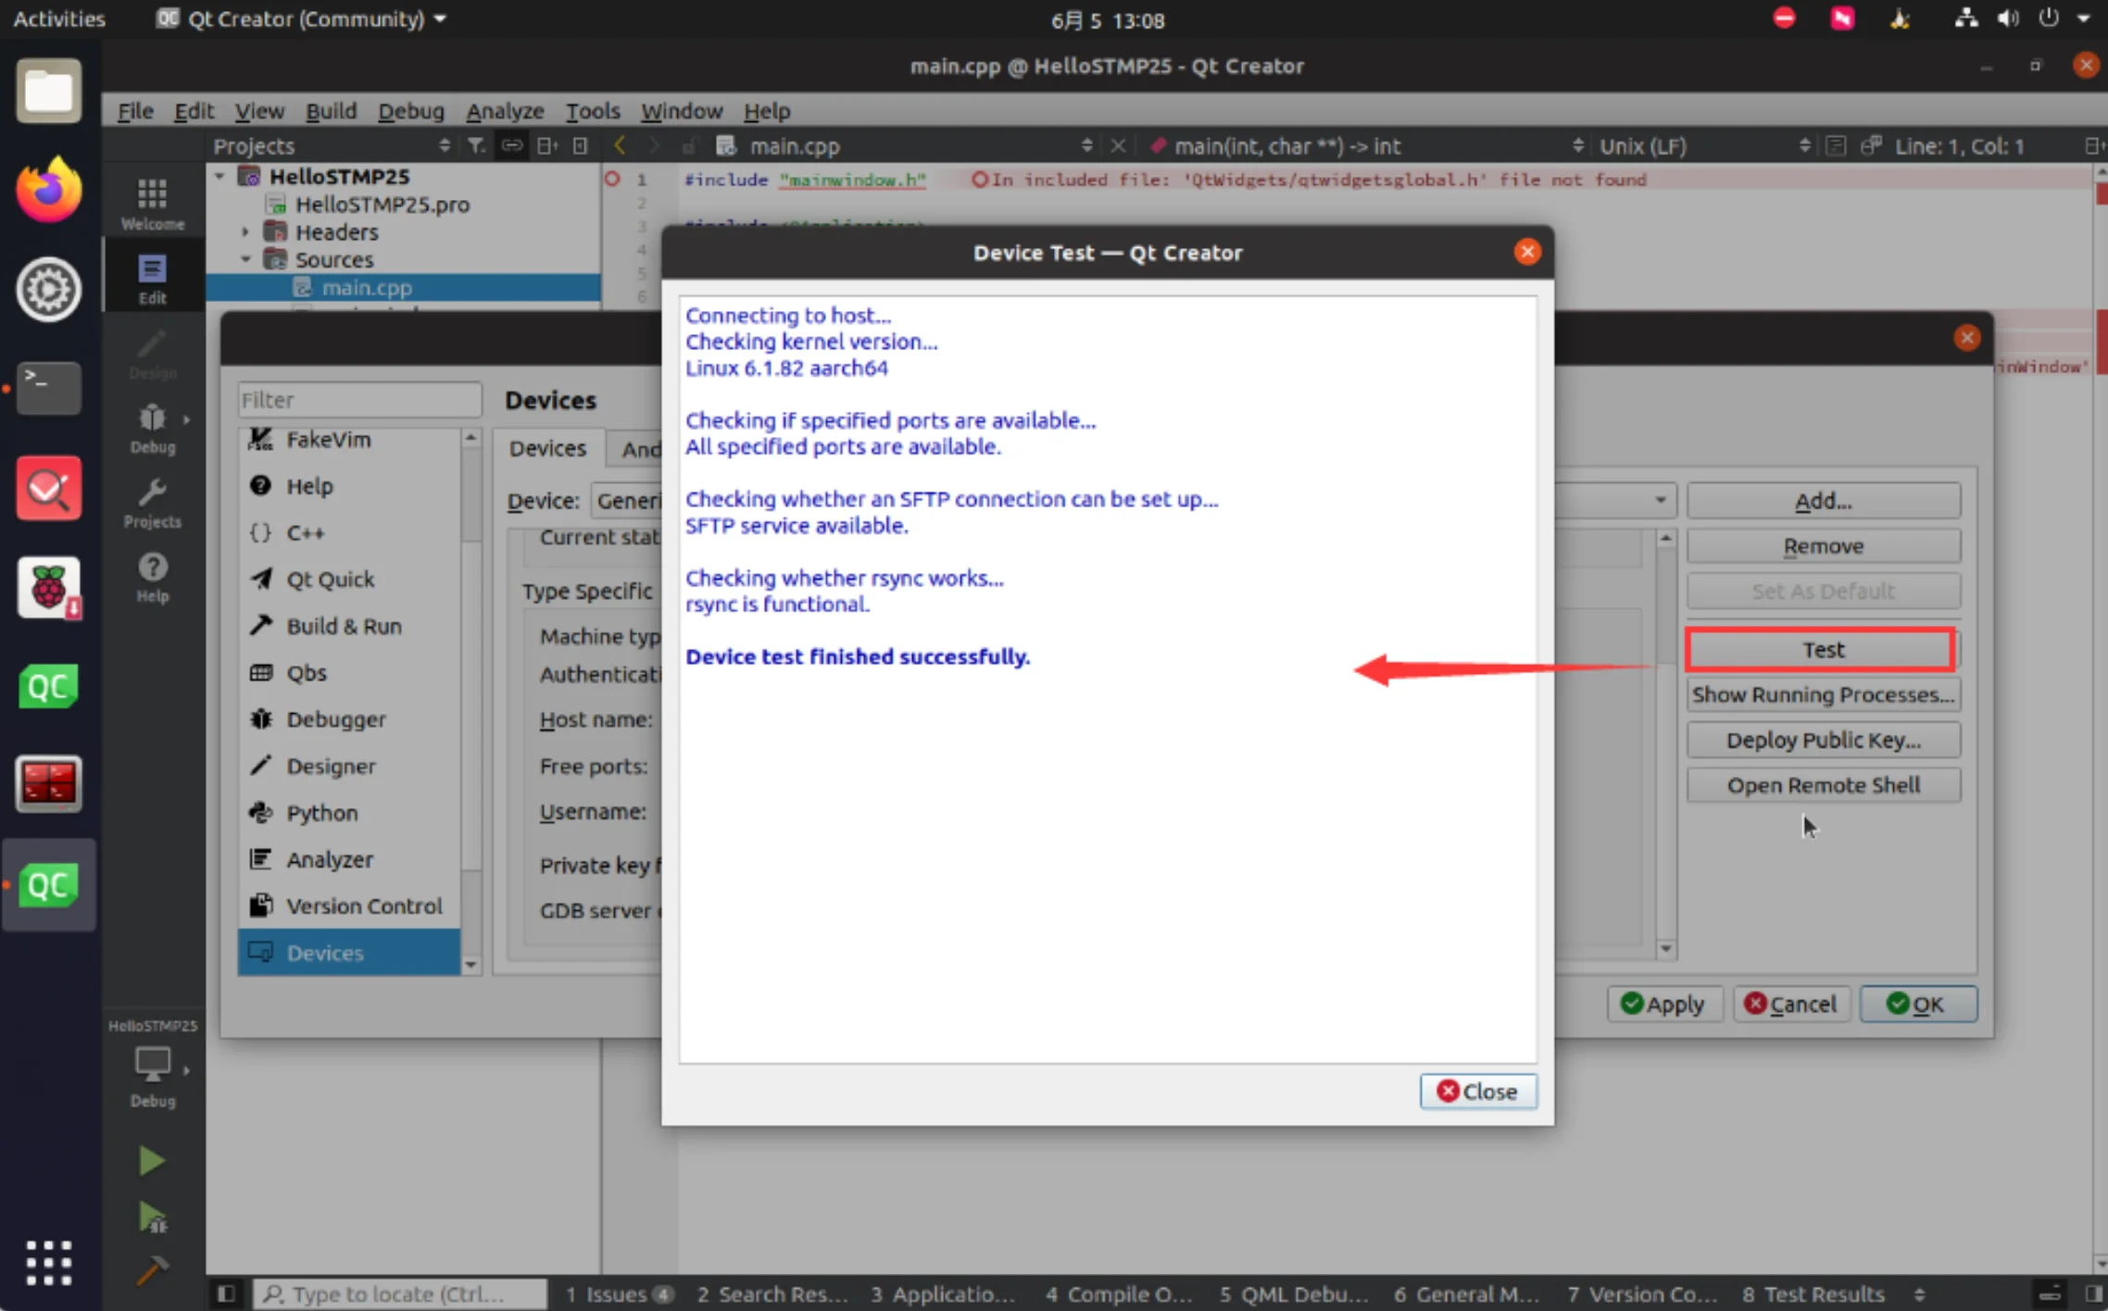This screenshot has height=1311, width=2108.
Task: Close the Device Test dialog via Close button
Action: [1477, 1092]
